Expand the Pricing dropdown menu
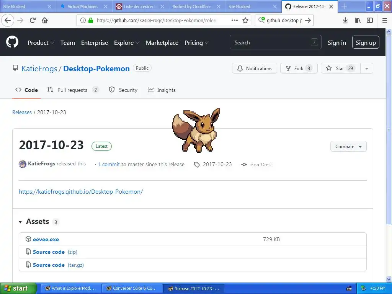392x294 pixels. 196,43
